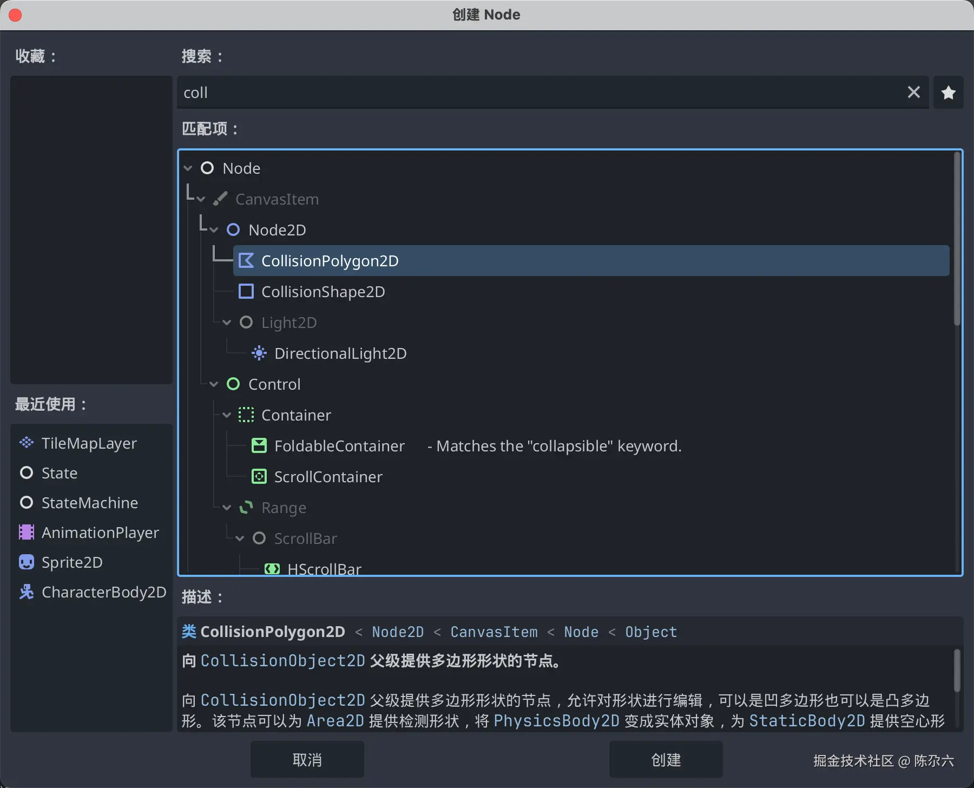Collapse the Container branch
This screenshot has height=788, width=974.
(227, 415)
